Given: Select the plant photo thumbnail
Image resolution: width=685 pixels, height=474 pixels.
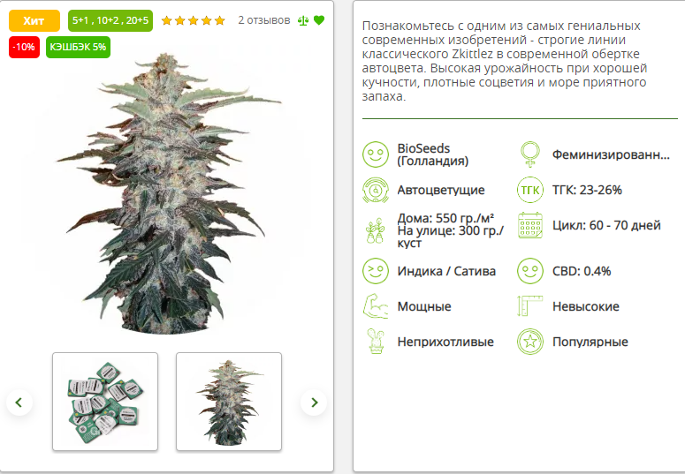Looking at the screenshot, I should point(229,402).
